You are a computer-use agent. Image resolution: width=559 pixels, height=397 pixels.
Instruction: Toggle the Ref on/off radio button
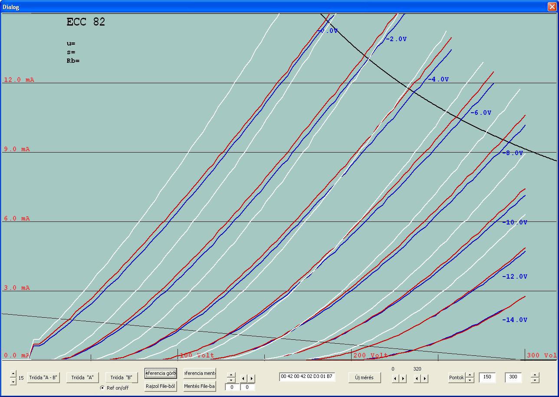tap(102, 388)
